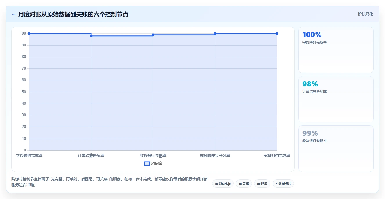
Task: Click the x-axis label 订单结算匹配率
Action: click(91, 155)
